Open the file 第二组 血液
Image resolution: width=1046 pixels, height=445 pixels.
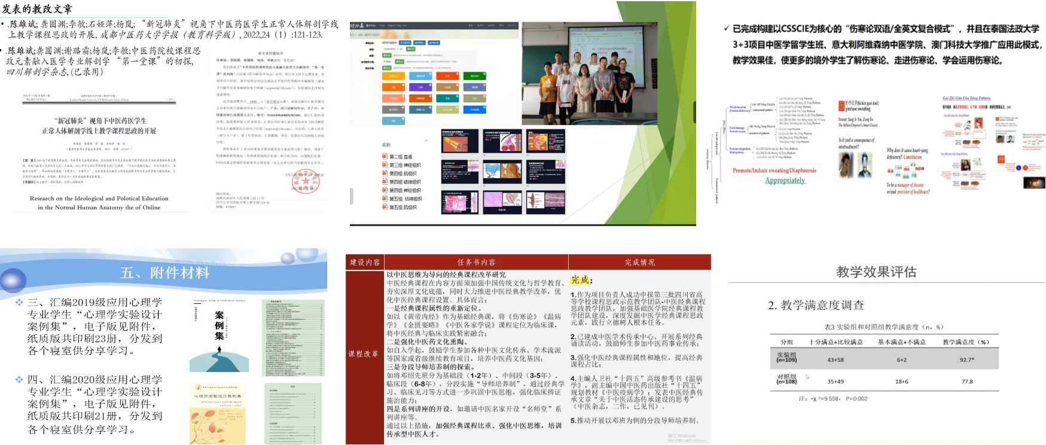[x=401, y=157]
